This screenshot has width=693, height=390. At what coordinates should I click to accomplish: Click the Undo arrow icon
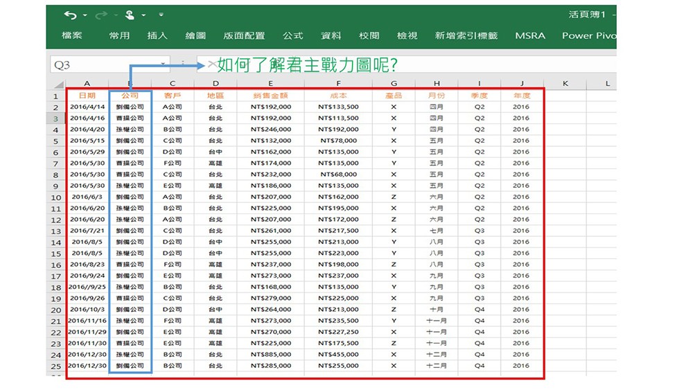click(70, 15)
